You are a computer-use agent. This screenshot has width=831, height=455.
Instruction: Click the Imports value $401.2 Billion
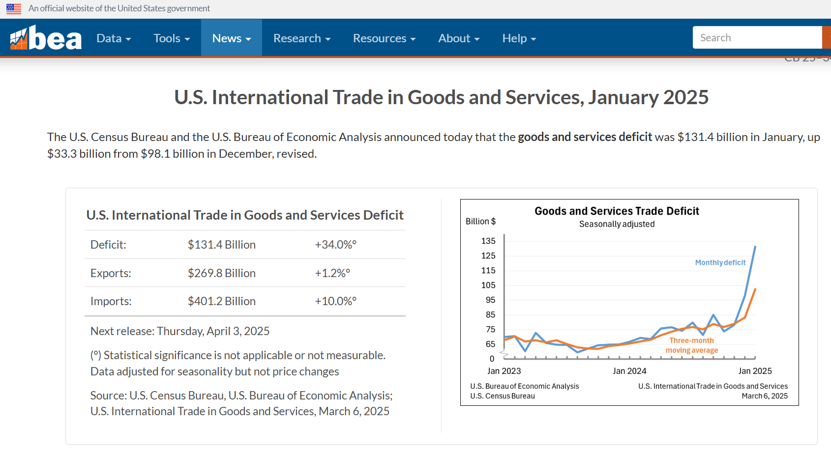coord(222,301)
